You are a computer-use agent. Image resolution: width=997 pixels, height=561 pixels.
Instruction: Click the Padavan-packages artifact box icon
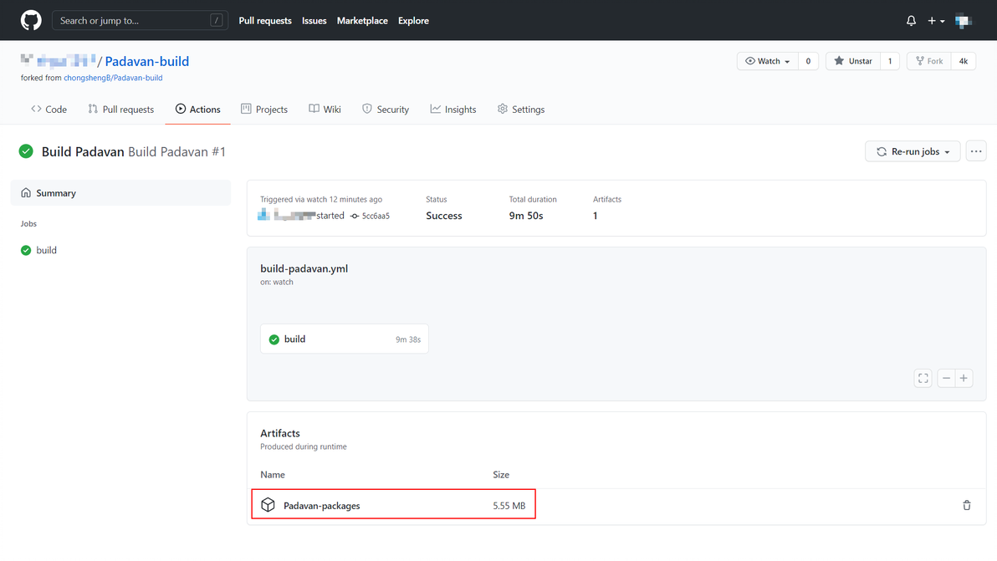(x=268, y=505)
